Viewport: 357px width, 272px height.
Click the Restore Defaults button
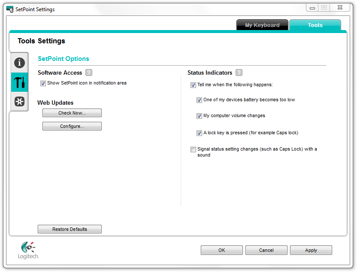click(x=70, y=229)
